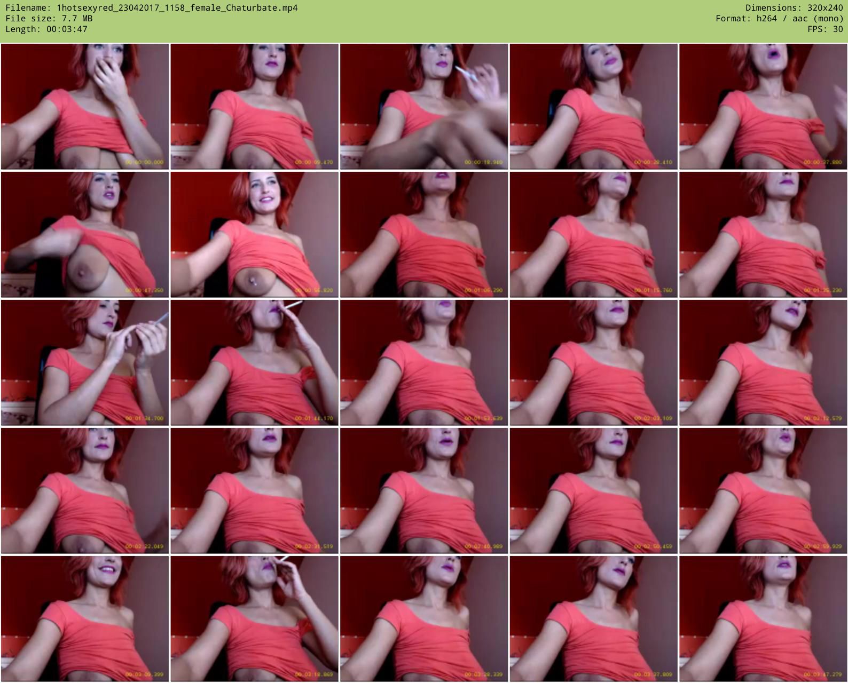This screenshot has height=683, width=848.
Task: Pick the frame marked 00:02:50.459
Action: [593, 491]
